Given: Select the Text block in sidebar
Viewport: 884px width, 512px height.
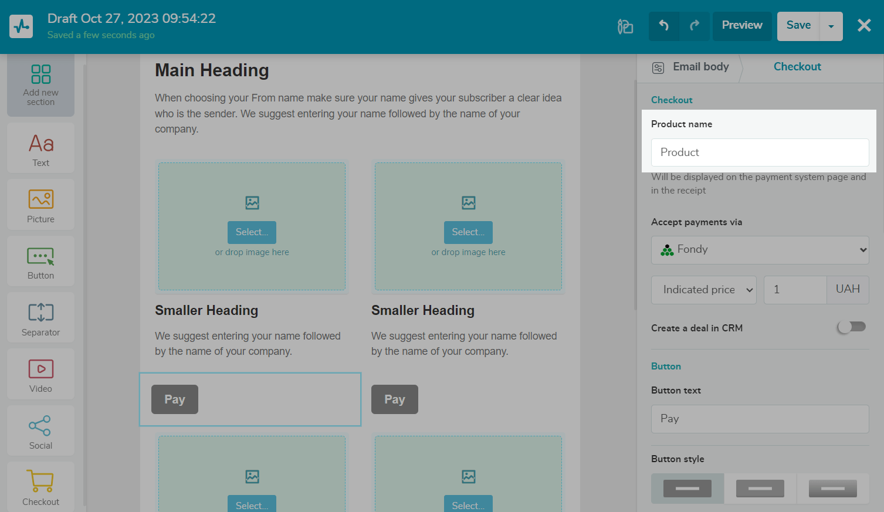Looking at the screenshot, I should pyautogui.click(x=40, y=144).
